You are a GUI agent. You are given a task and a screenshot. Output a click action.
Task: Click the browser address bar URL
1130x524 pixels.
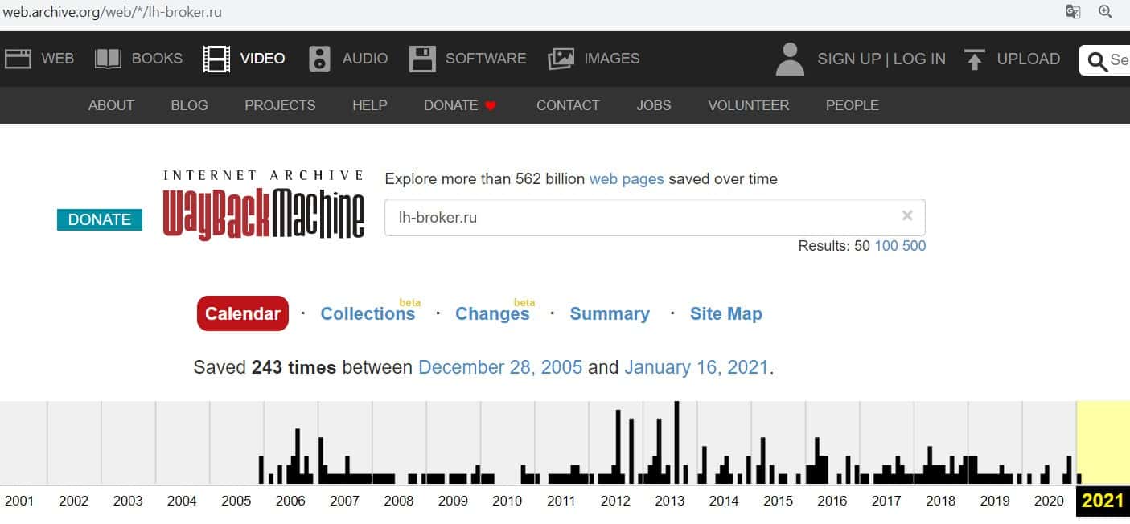point(112,12)
